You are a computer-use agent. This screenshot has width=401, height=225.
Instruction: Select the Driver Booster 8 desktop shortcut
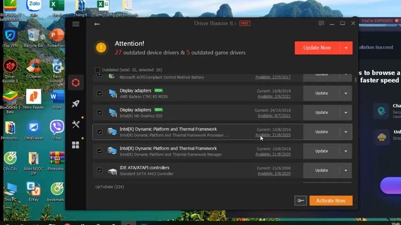(10, 71)
